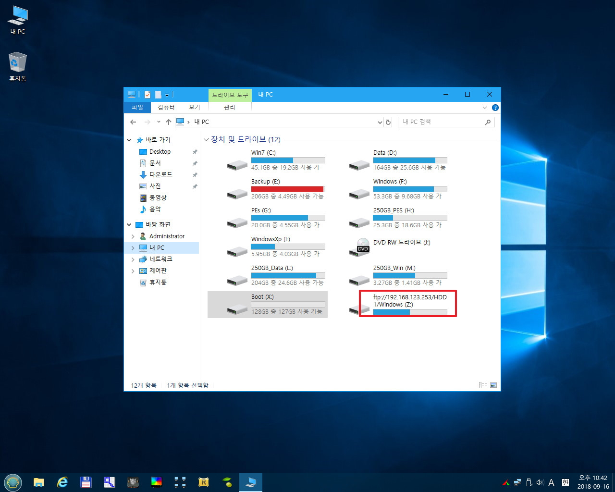Select the DVD RW drive (J:) icon
Screen dimensions: 615x492
click(x=359, y=247)
